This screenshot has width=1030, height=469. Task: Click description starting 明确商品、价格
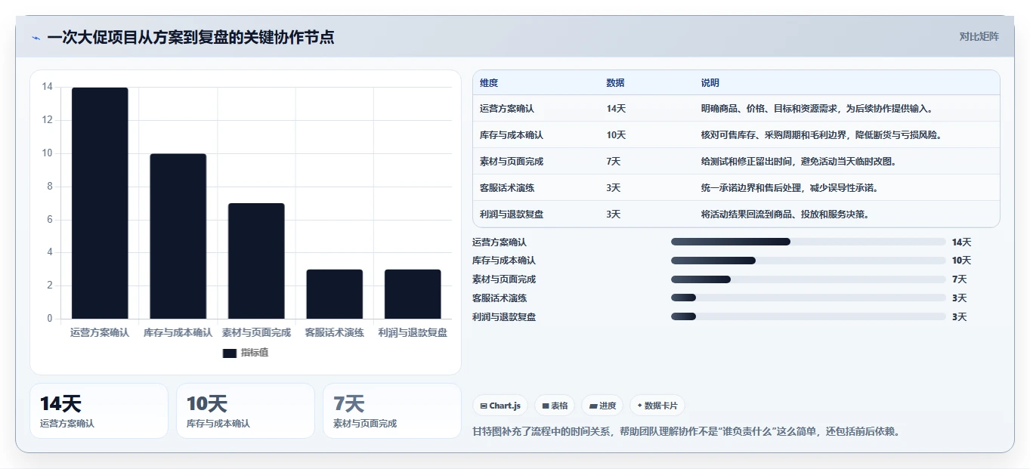(x=818, y=109)
